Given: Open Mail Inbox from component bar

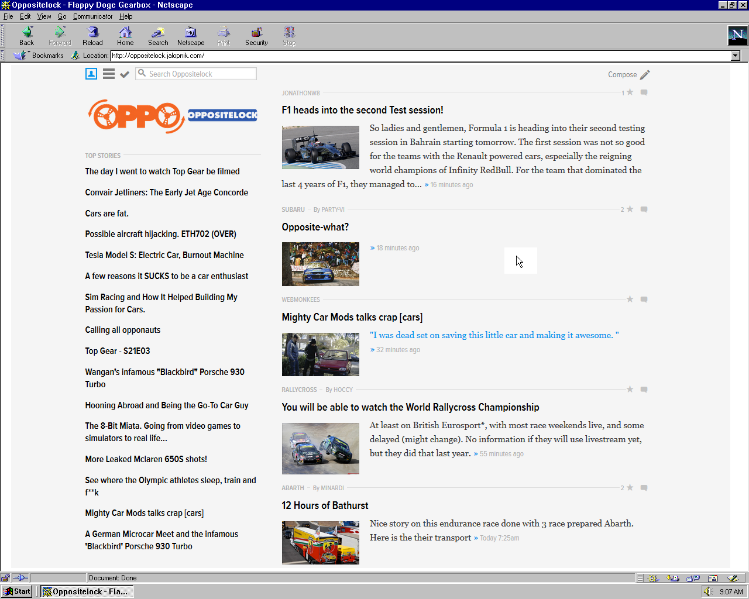Looking at the screenshot, I should tap(673, 578).
